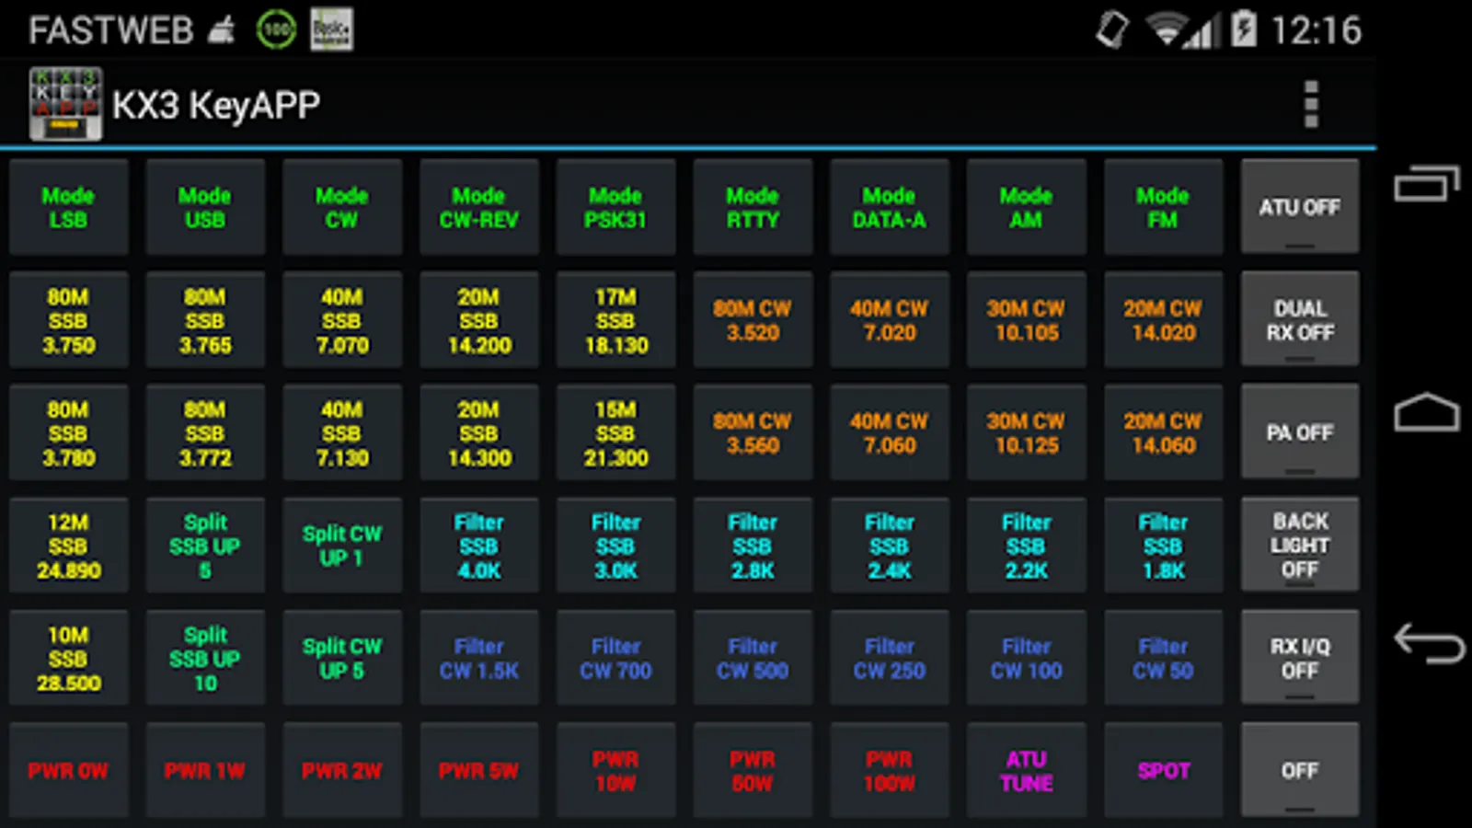Set Filter SSB 4.0K
The image size is (1472, 828).
click(478, 546)
